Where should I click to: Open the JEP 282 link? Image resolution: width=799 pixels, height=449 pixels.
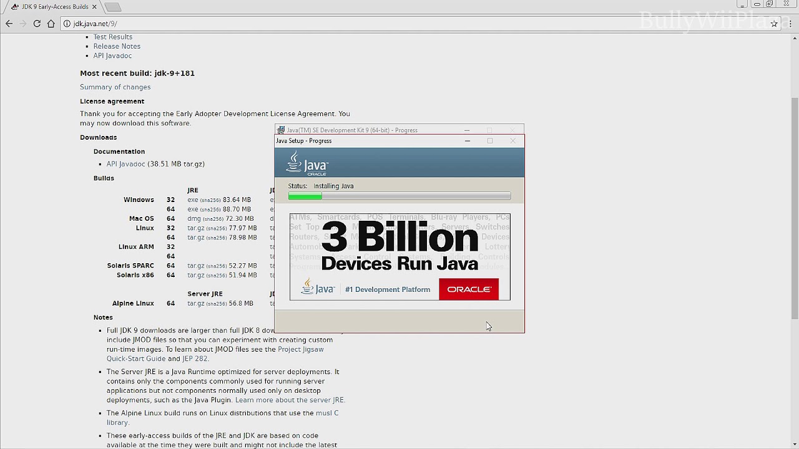pyautogui.click(x=195, y=359)
